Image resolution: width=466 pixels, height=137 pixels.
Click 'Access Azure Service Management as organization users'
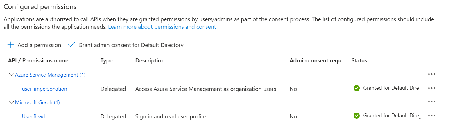coord(206,89)
